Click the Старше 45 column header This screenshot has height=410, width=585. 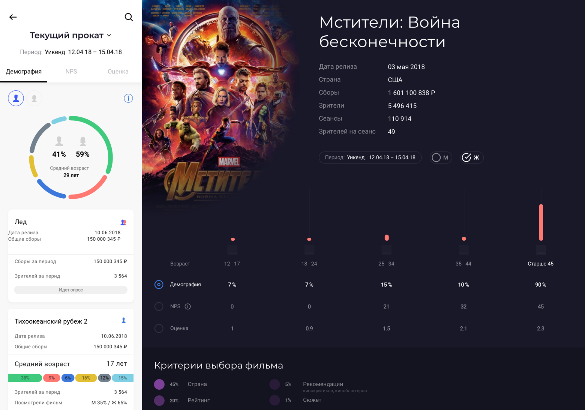(x=540, y=264)
